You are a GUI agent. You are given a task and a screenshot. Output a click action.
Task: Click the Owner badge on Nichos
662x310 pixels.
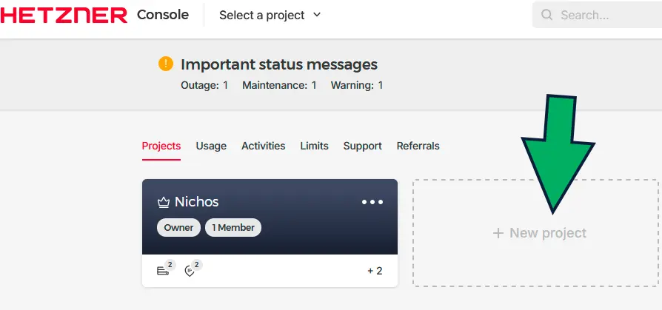click(178, 228)
